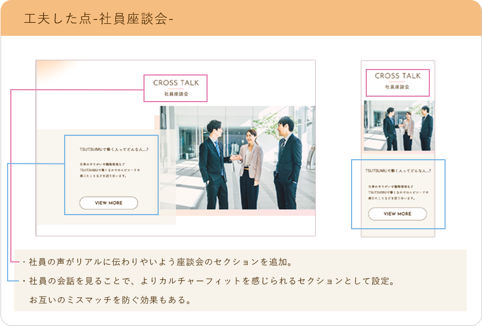Click 社員座談会 subtitle under desktop CROSS TALK
Image resolution: width=482 pixels, height=326 pixels.
(176, 94)
